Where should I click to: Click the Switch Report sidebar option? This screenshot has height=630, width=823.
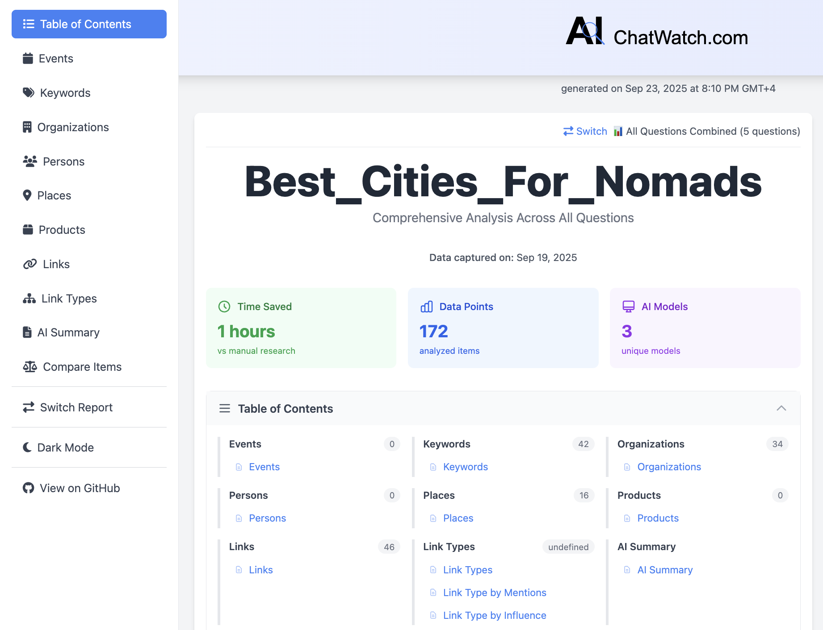pos(76,407)
